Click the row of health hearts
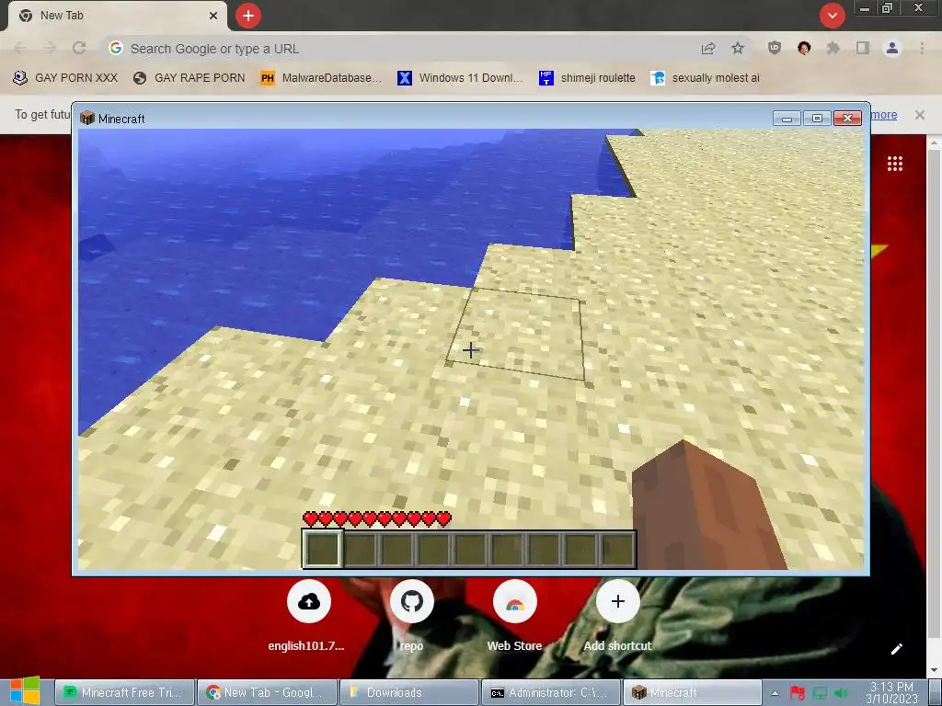 pos(377,518)
